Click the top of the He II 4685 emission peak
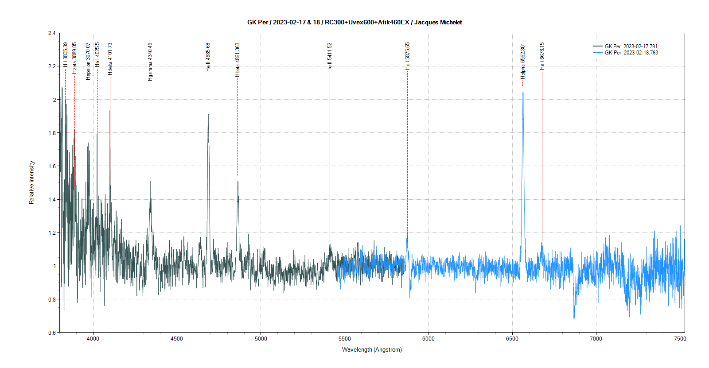This screenshot has width=709, height=368. point(208,115)
